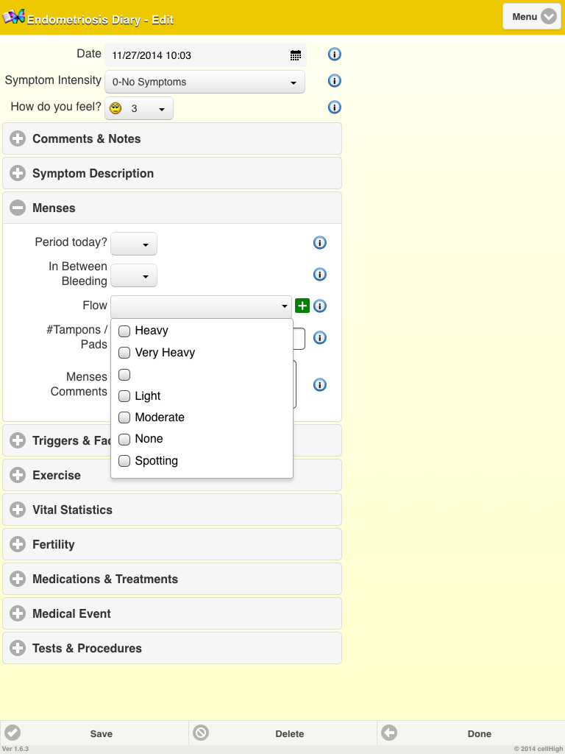Viewport: 565px width, 754px height.
Task: Check the Moderate flow option
Action: 124,417
